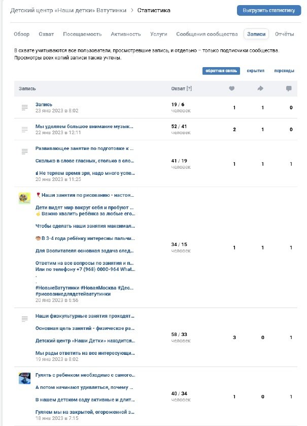Click the likes heart column icon
Image resolution: width=307 pixels, height=426 pixels.
point(232,88)
